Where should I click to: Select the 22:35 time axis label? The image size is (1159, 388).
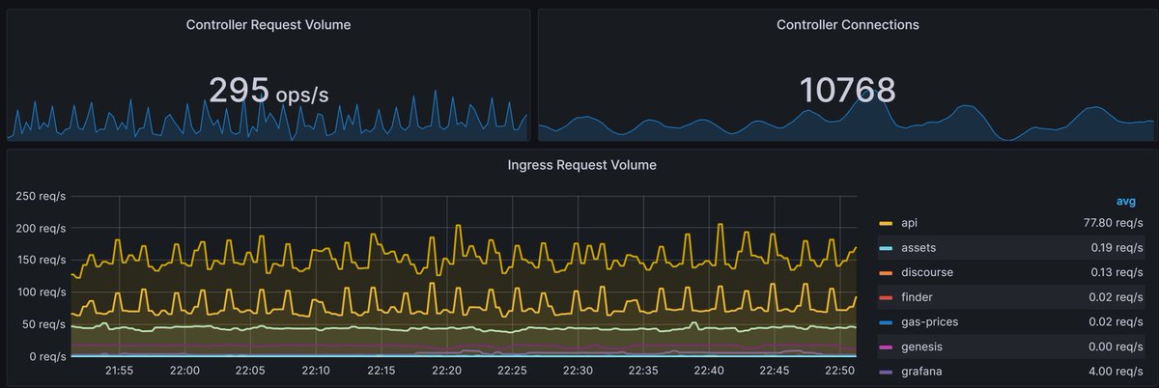click(643, 371)
